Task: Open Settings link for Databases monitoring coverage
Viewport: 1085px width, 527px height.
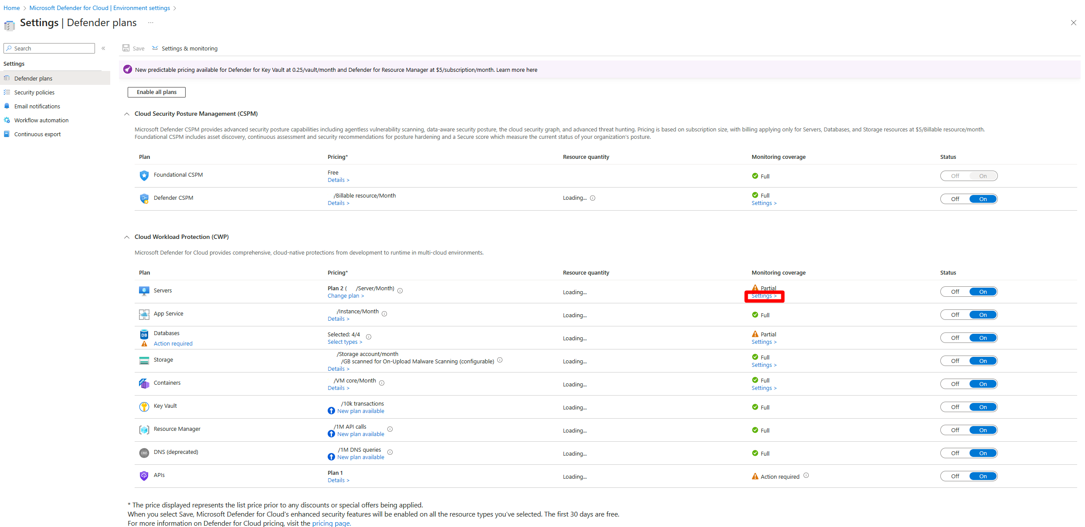Action: [764, 342]
